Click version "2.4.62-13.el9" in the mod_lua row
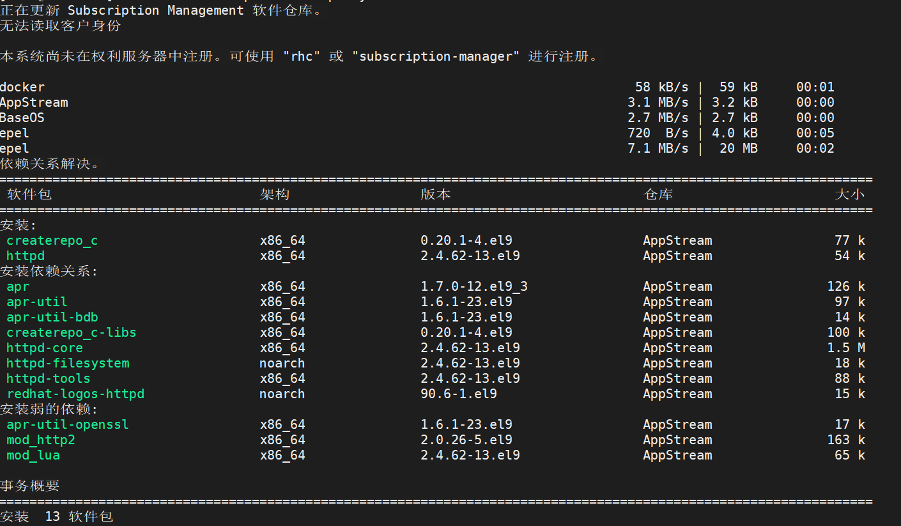Image resolution: width=901 pixels, height=526 pixels. tap(470, 456)
